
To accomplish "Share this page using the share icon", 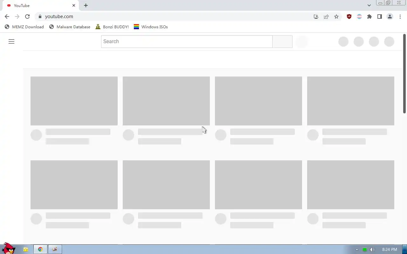I will [326, 17].
